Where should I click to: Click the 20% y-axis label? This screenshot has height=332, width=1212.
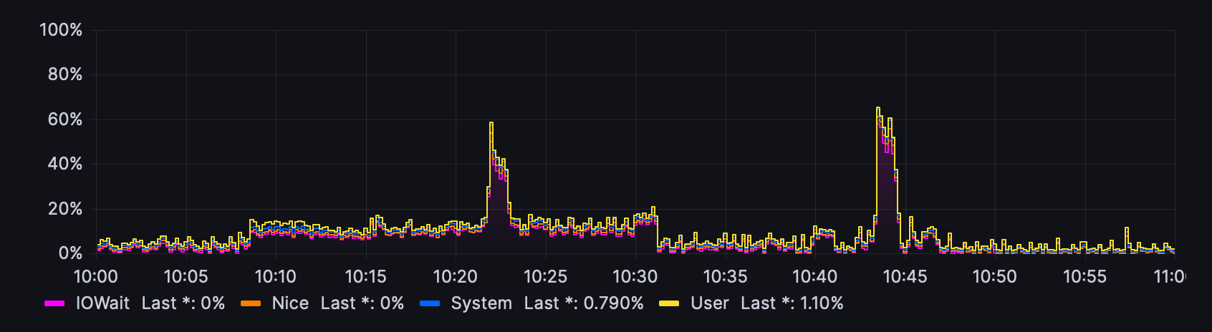click(65, 209)
